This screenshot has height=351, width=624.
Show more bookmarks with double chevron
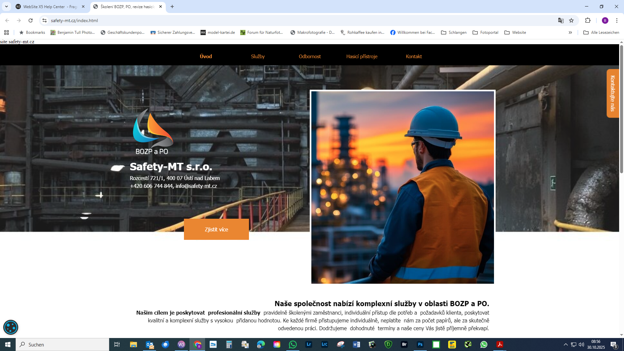pos(570,32)
